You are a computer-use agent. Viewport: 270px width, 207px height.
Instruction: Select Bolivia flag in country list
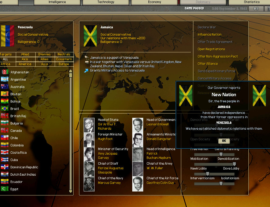5,101
